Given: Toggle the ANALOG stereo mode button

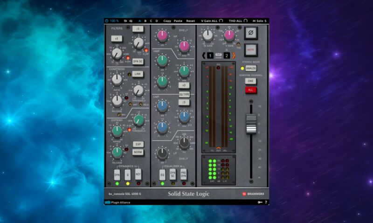Looking at the screenshot, I should pos(251,68).
